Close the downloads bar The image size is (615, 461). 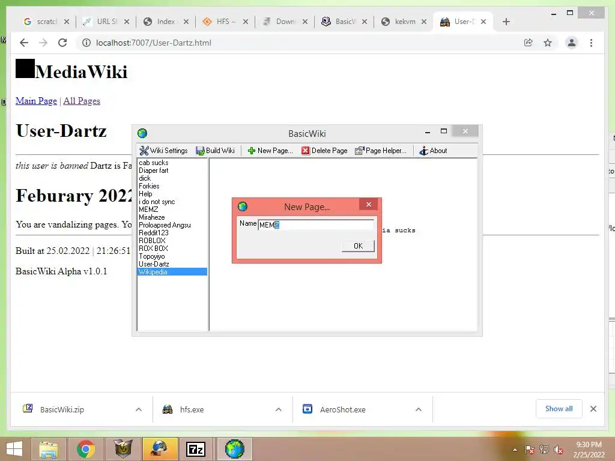[593, 409]
